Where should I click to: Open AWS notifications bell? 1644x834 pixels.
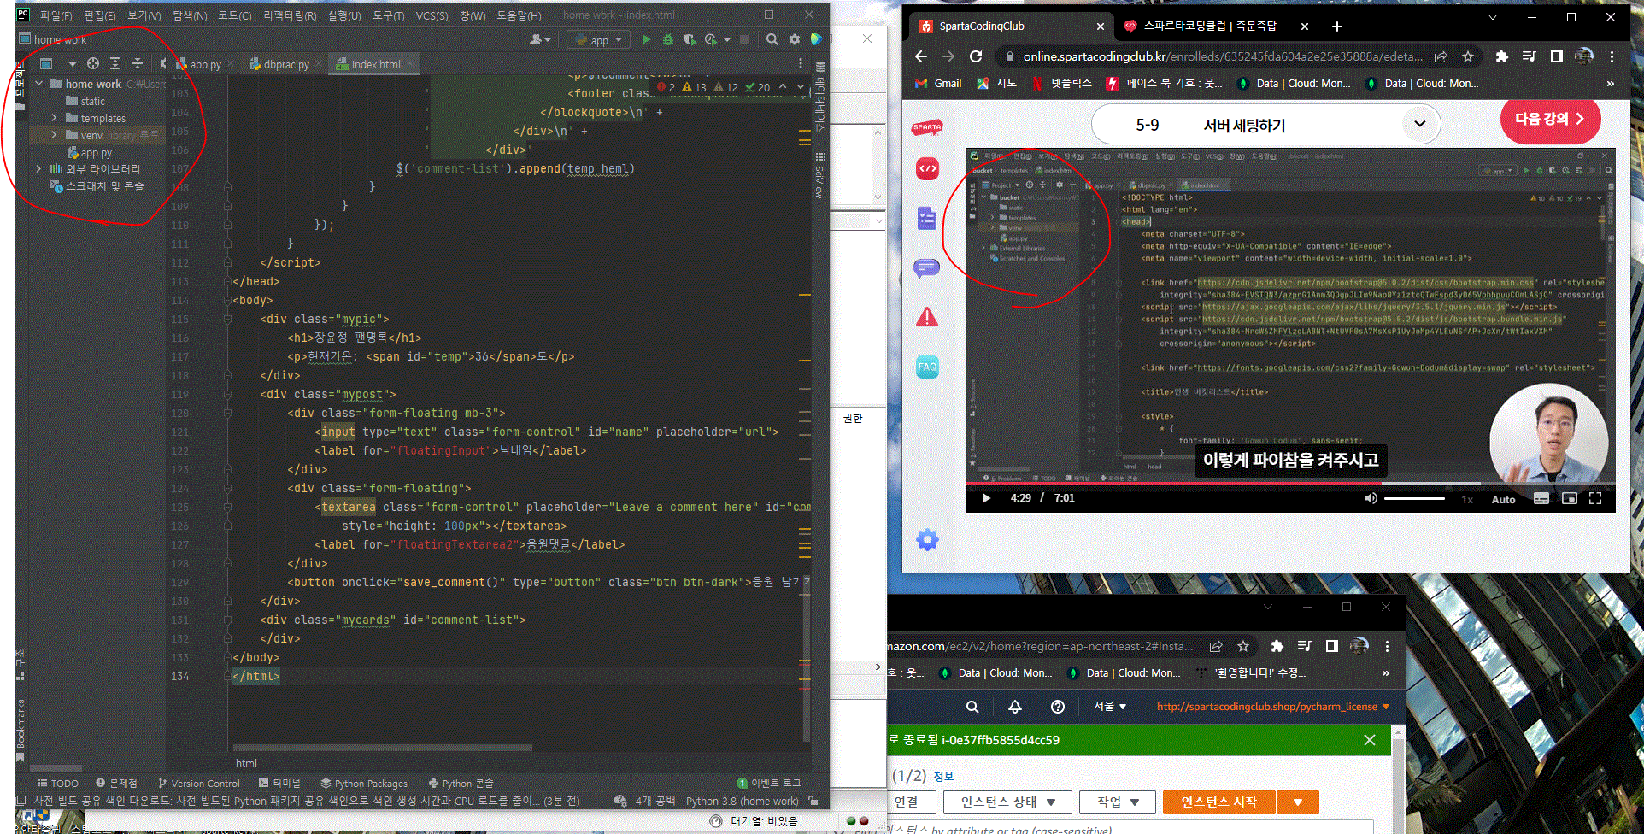pos(1015,707)
